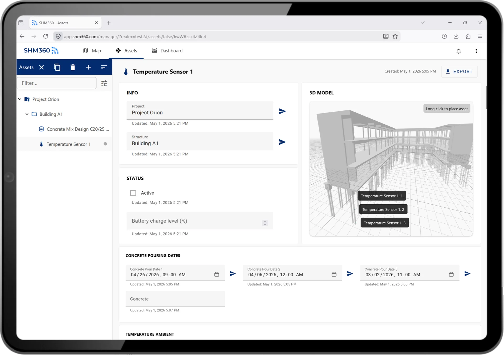Open the notifications bell

458,51
